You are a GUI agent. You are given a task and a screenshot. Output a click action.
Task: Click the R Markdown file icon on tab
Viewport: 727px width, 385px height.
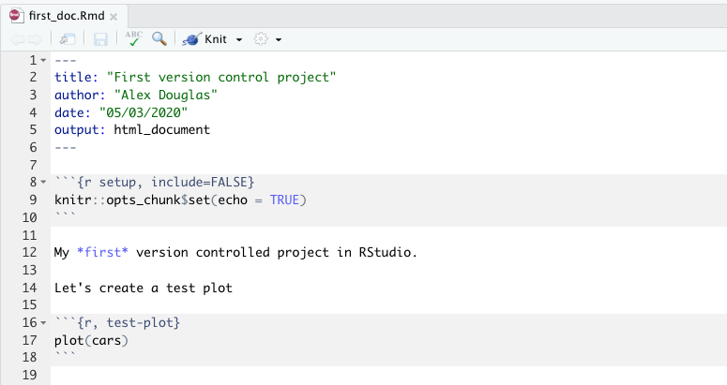(x=16, y=16)
